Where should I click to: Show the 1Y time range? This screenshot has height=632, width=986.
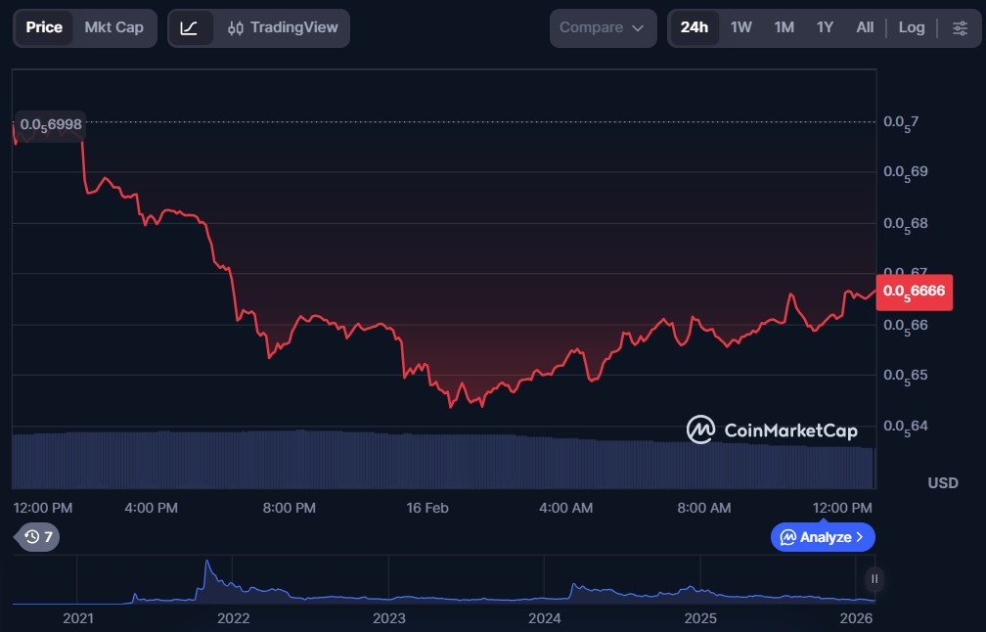(825, 27)
